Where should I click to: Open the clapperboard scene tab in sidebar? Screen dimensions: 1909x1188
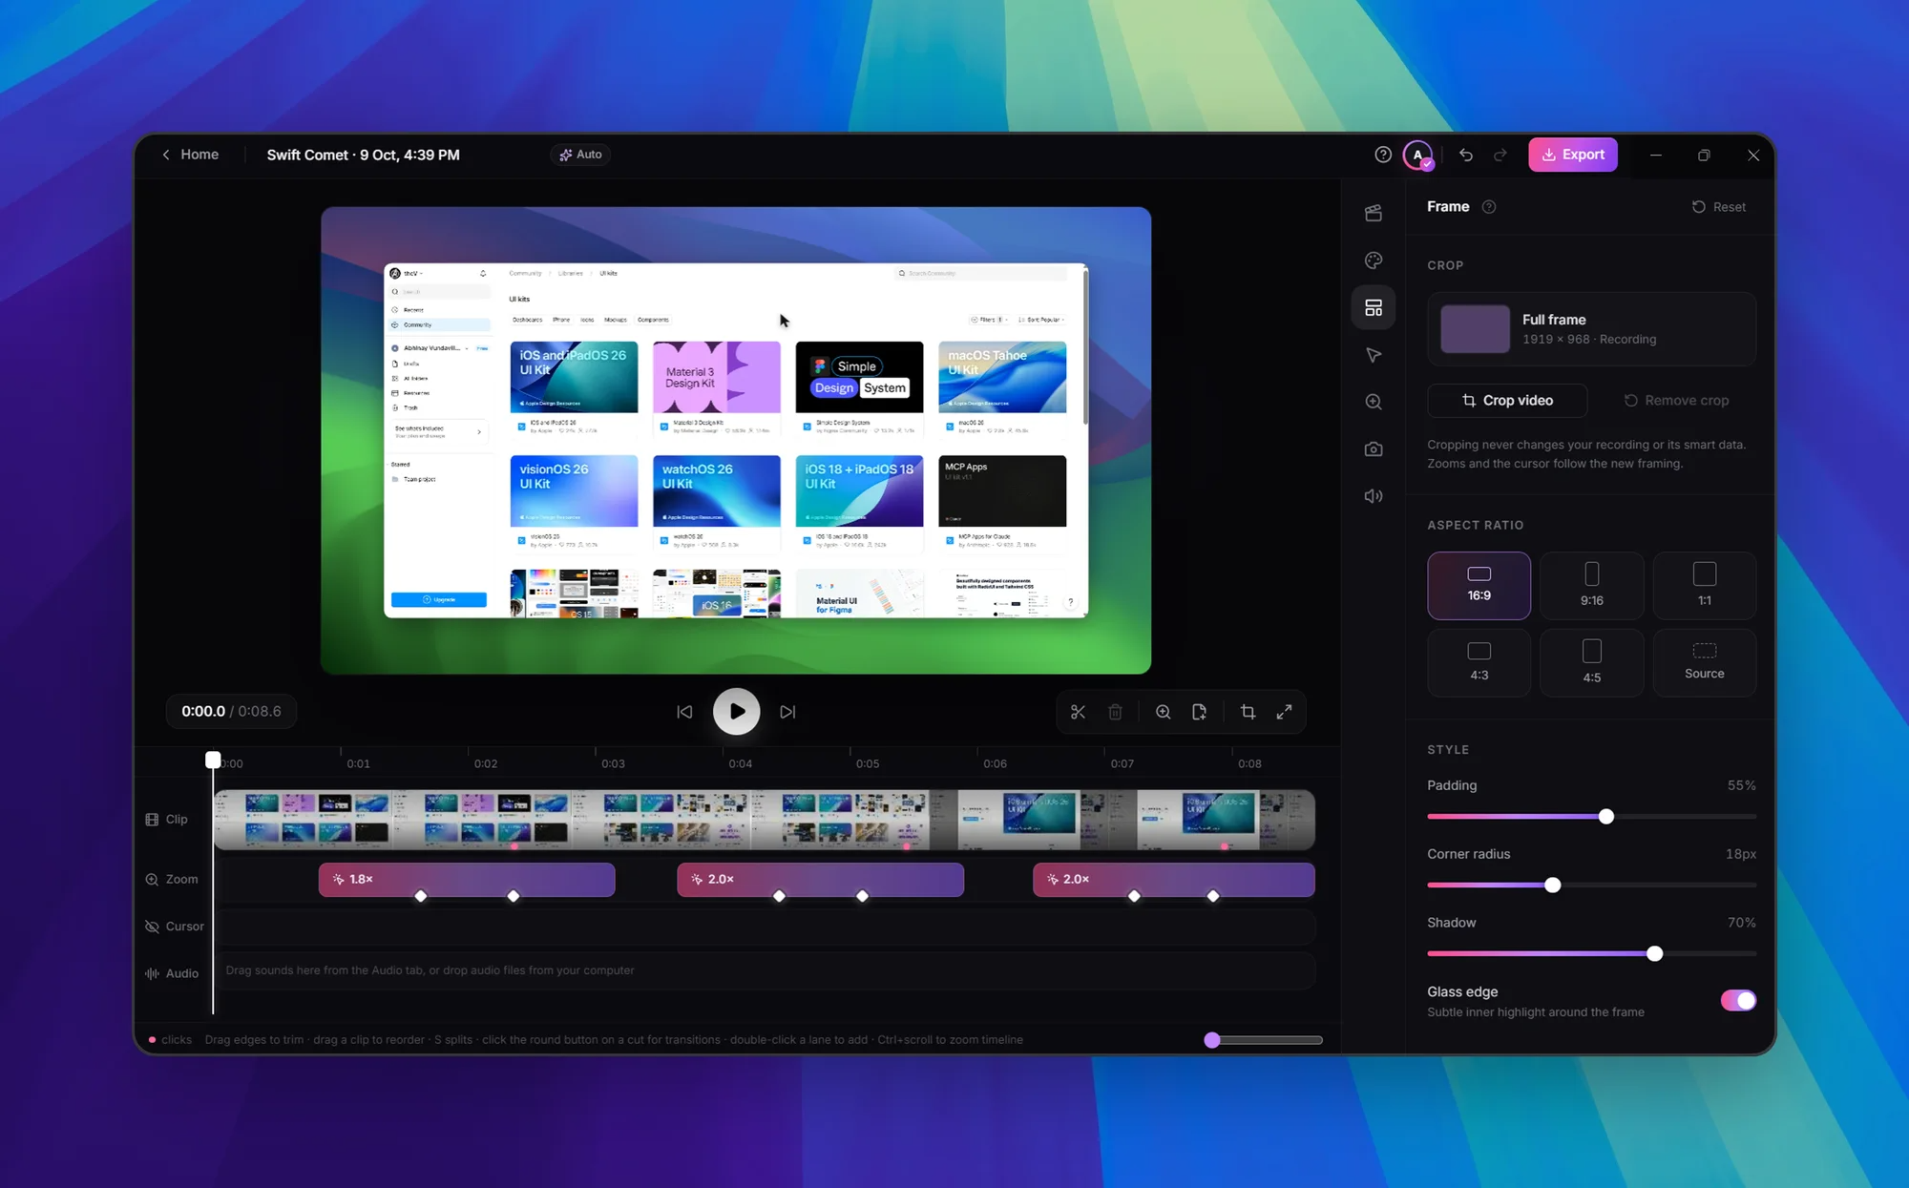(x=1374, y=213)
